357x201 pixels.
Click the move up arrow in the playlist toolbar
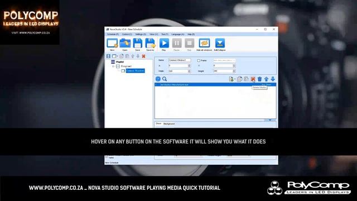(133, 56)
